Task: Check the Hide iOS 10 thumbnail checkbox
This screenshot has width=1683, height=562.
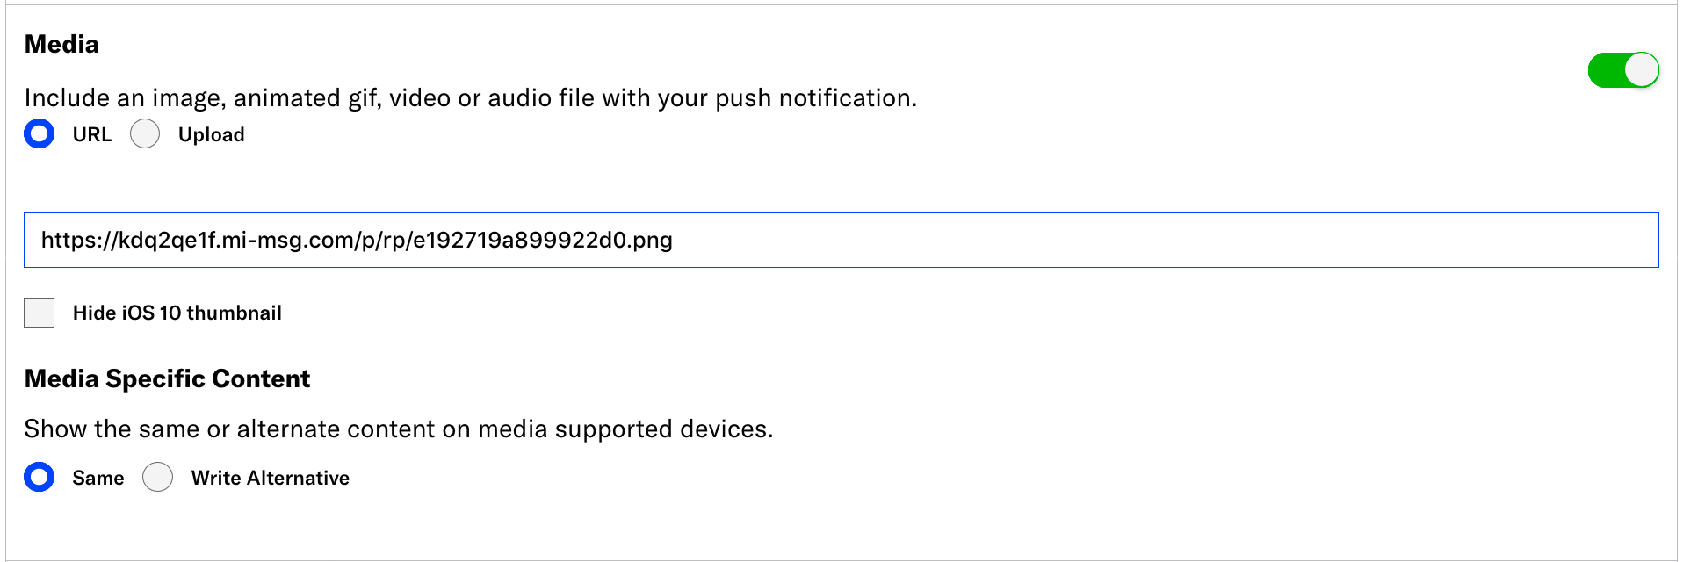Action: tap(40, 313)
